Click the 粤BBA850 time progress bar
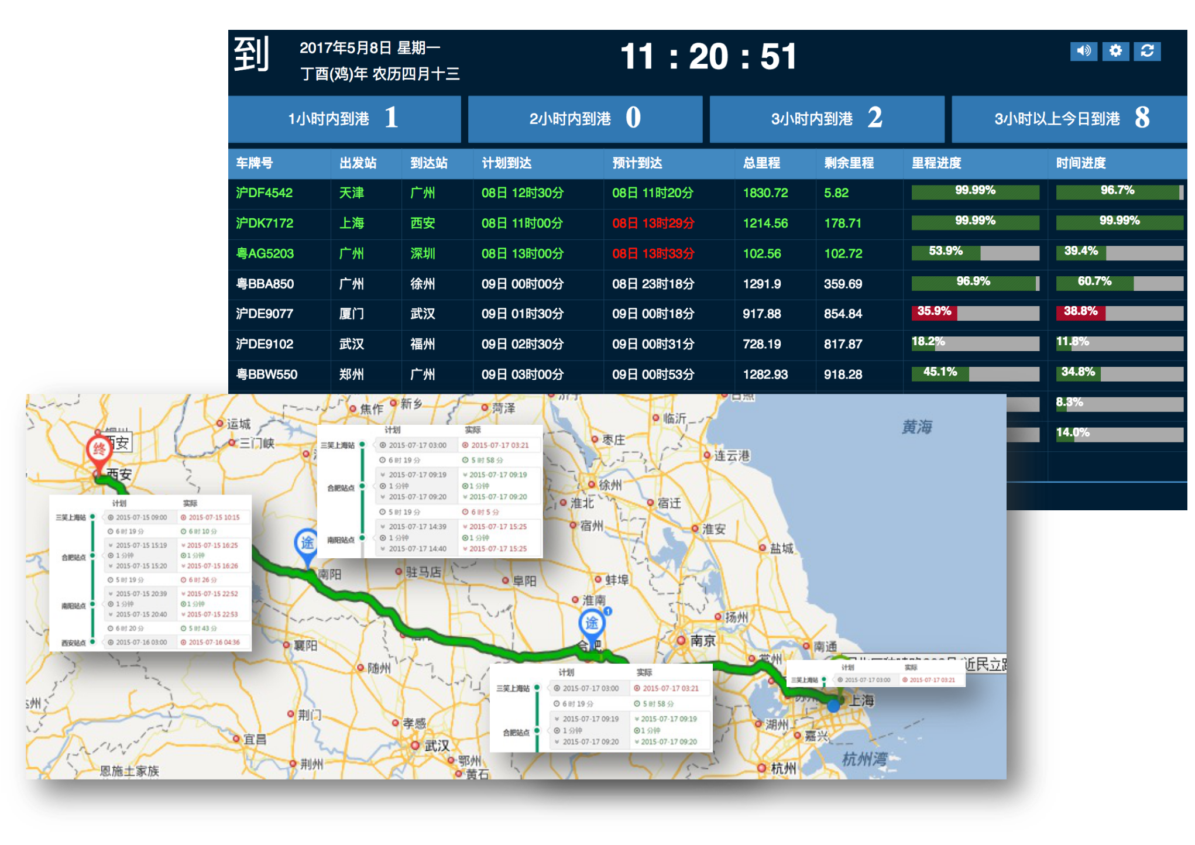The image size is (1195, 845). [x=1118, y=283]
